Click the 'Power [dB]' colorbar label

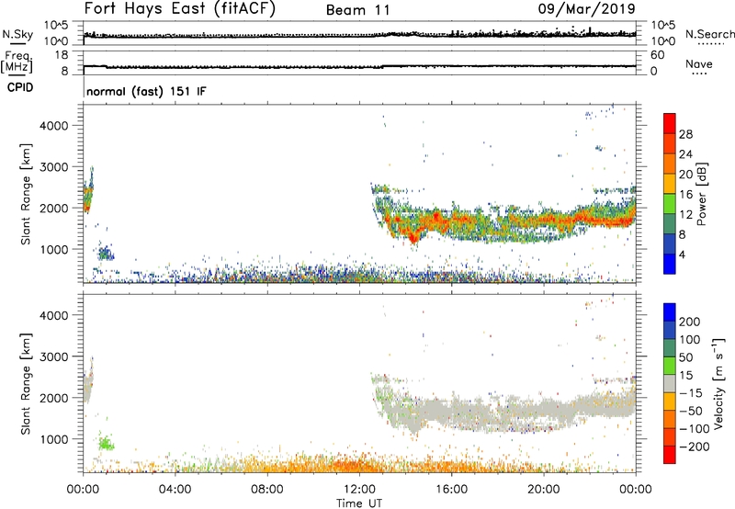click(701, 194)
